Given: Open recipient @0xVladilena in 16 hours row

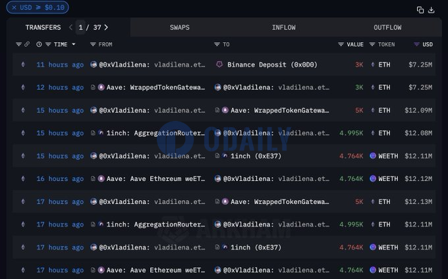Looking at the screenshot, I should 276,179.
